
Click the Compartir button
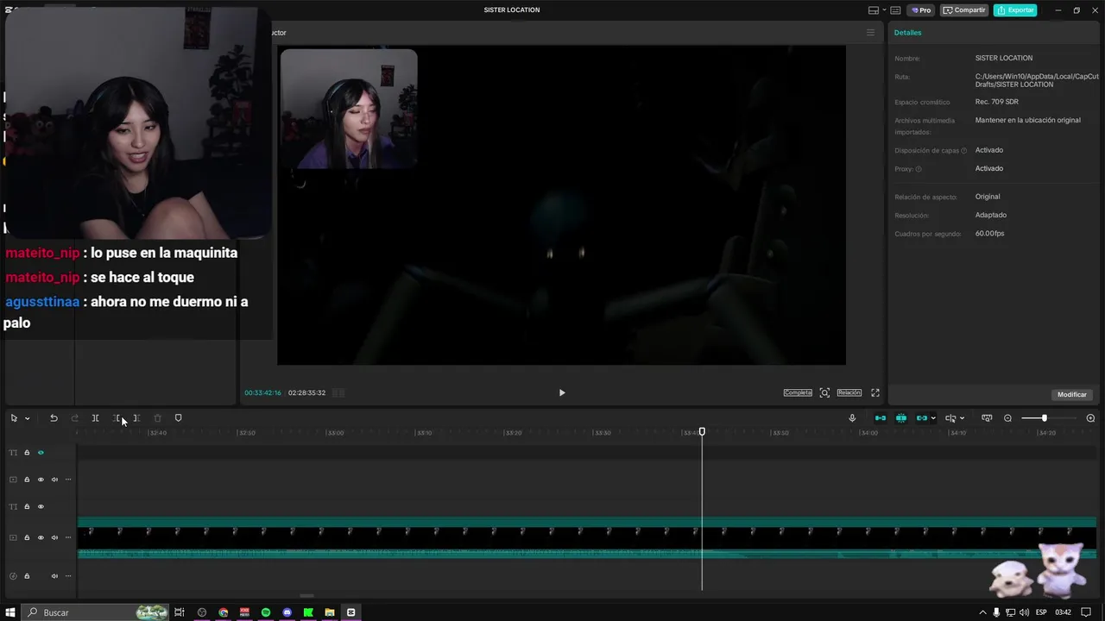[964, 10]
